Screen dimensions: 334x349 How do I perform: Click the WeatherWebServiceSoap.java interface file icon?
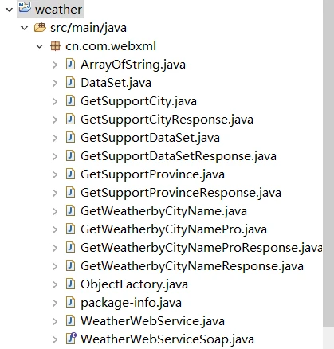(71, 339)
